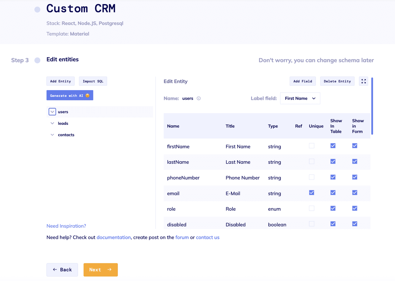This screenshot has width=395, height=281.
Task: Collapse the users entity chevron
Action: pyautogui.click(x=52, y=112)
